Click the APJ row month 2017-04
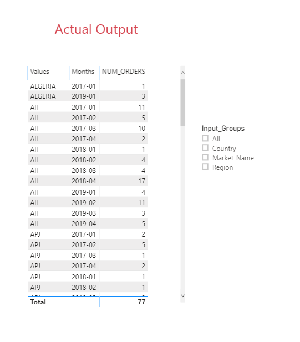 [x=84, y=266]
